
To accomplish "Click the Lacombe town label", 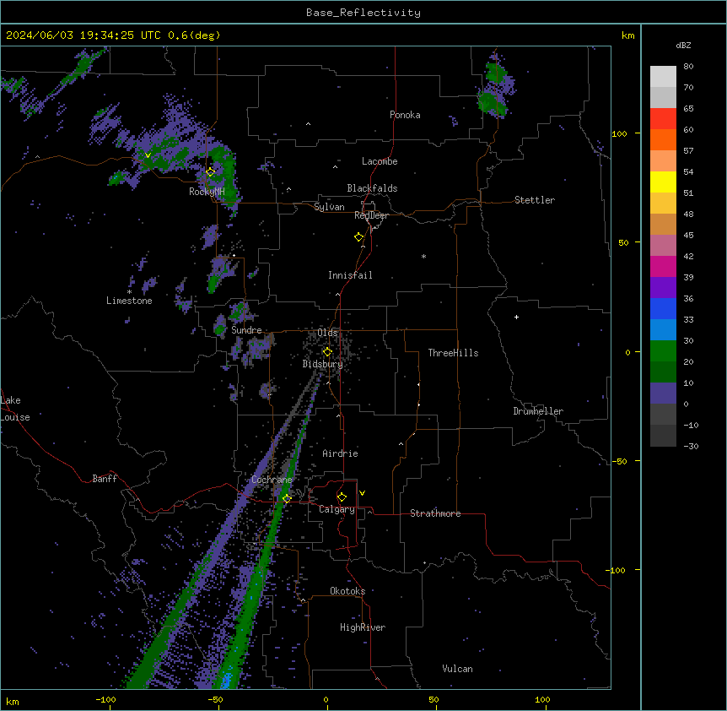I will click(x=380, y=161).
